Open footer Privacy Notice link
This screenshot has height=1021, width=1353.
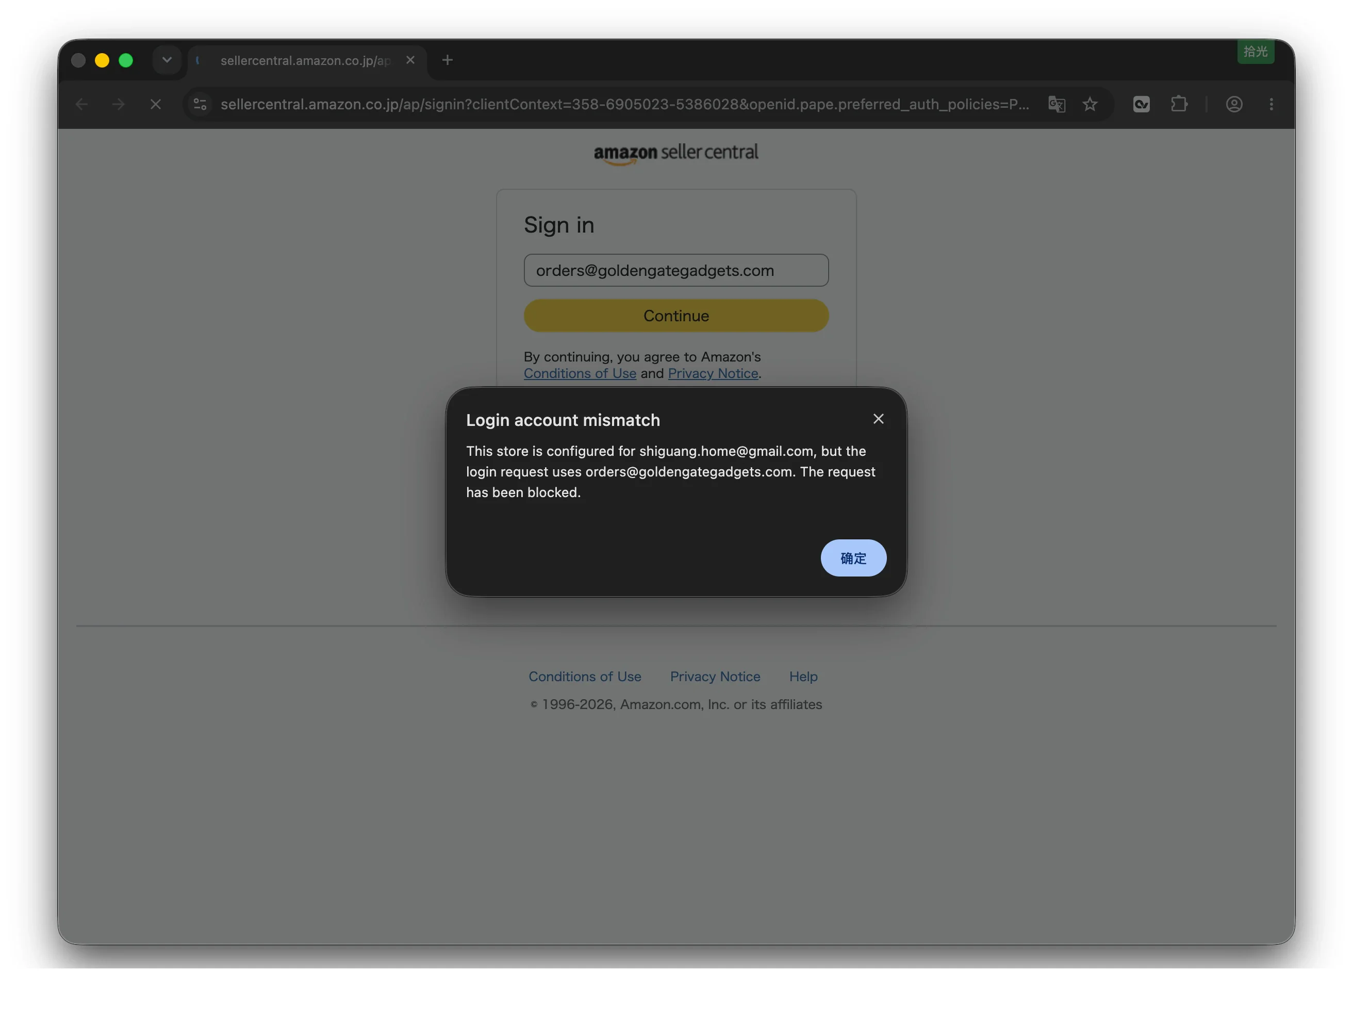pyautogui.click(x=715, y=677)
